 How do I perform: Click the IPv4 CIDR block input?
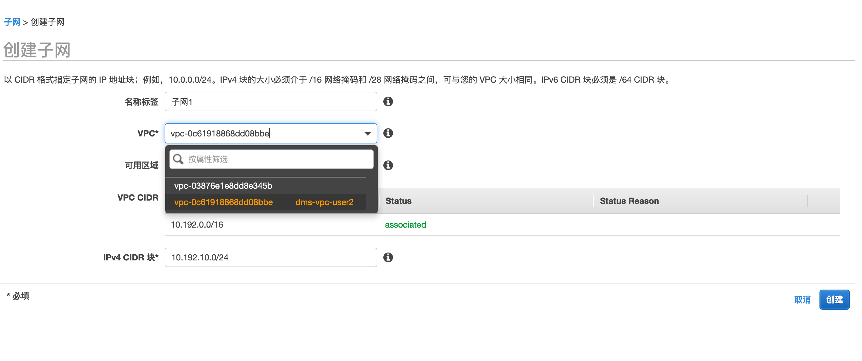[270, 257]
